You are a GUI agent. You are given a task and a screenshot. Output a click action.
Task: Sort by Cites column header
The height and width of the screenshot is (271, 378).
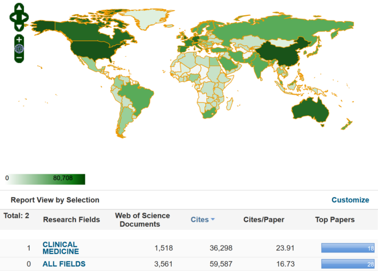coord(199,220)
